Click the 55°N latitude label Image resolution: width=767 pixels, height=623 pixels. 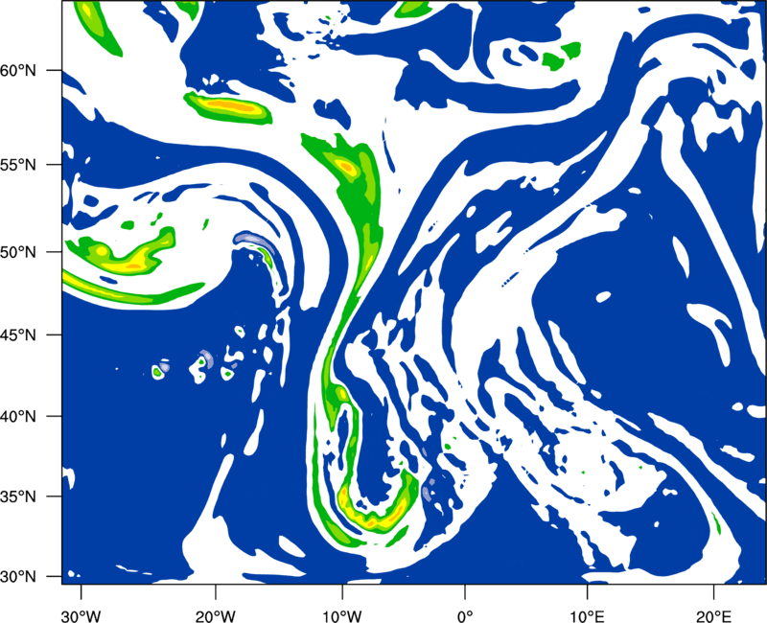tap(18, 165)
